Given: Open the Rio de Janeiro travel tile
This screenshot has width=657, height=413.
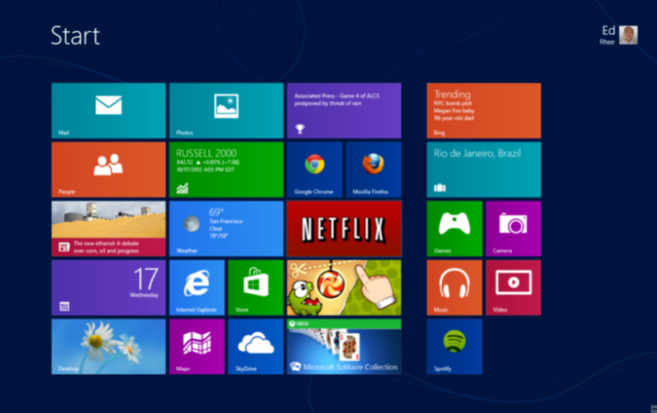Looking at the screenshot, I should pos(484,170).
